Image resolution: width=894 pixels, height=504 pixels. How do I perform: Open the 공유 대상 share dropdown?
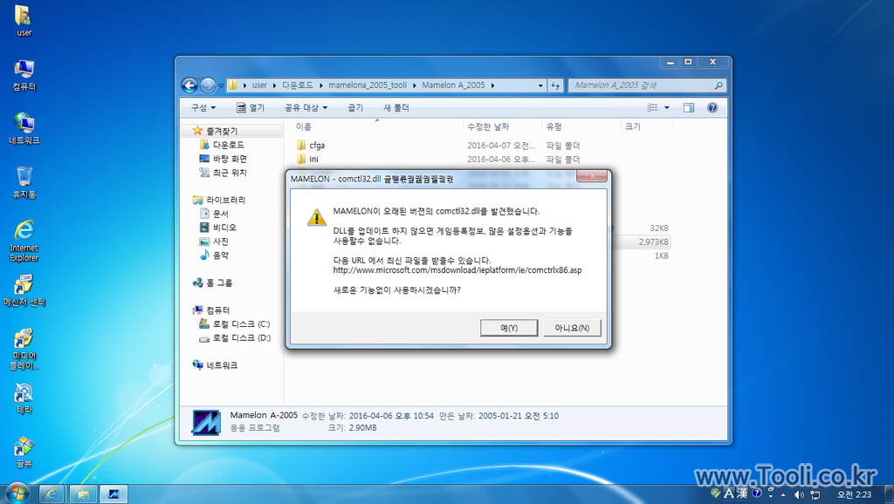click(x=306, y=107)
